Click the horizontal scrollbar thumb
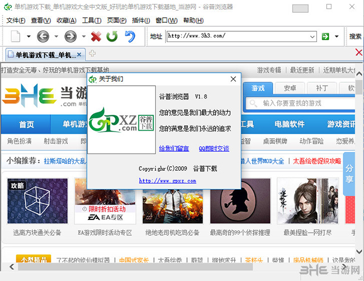The height and width of the screenshot is (281, 364). 136,267
